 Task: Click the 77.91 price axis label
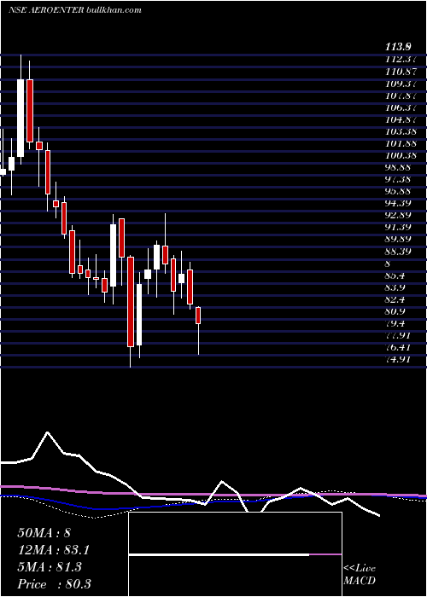pyautogui.click(x=398, y=336)
